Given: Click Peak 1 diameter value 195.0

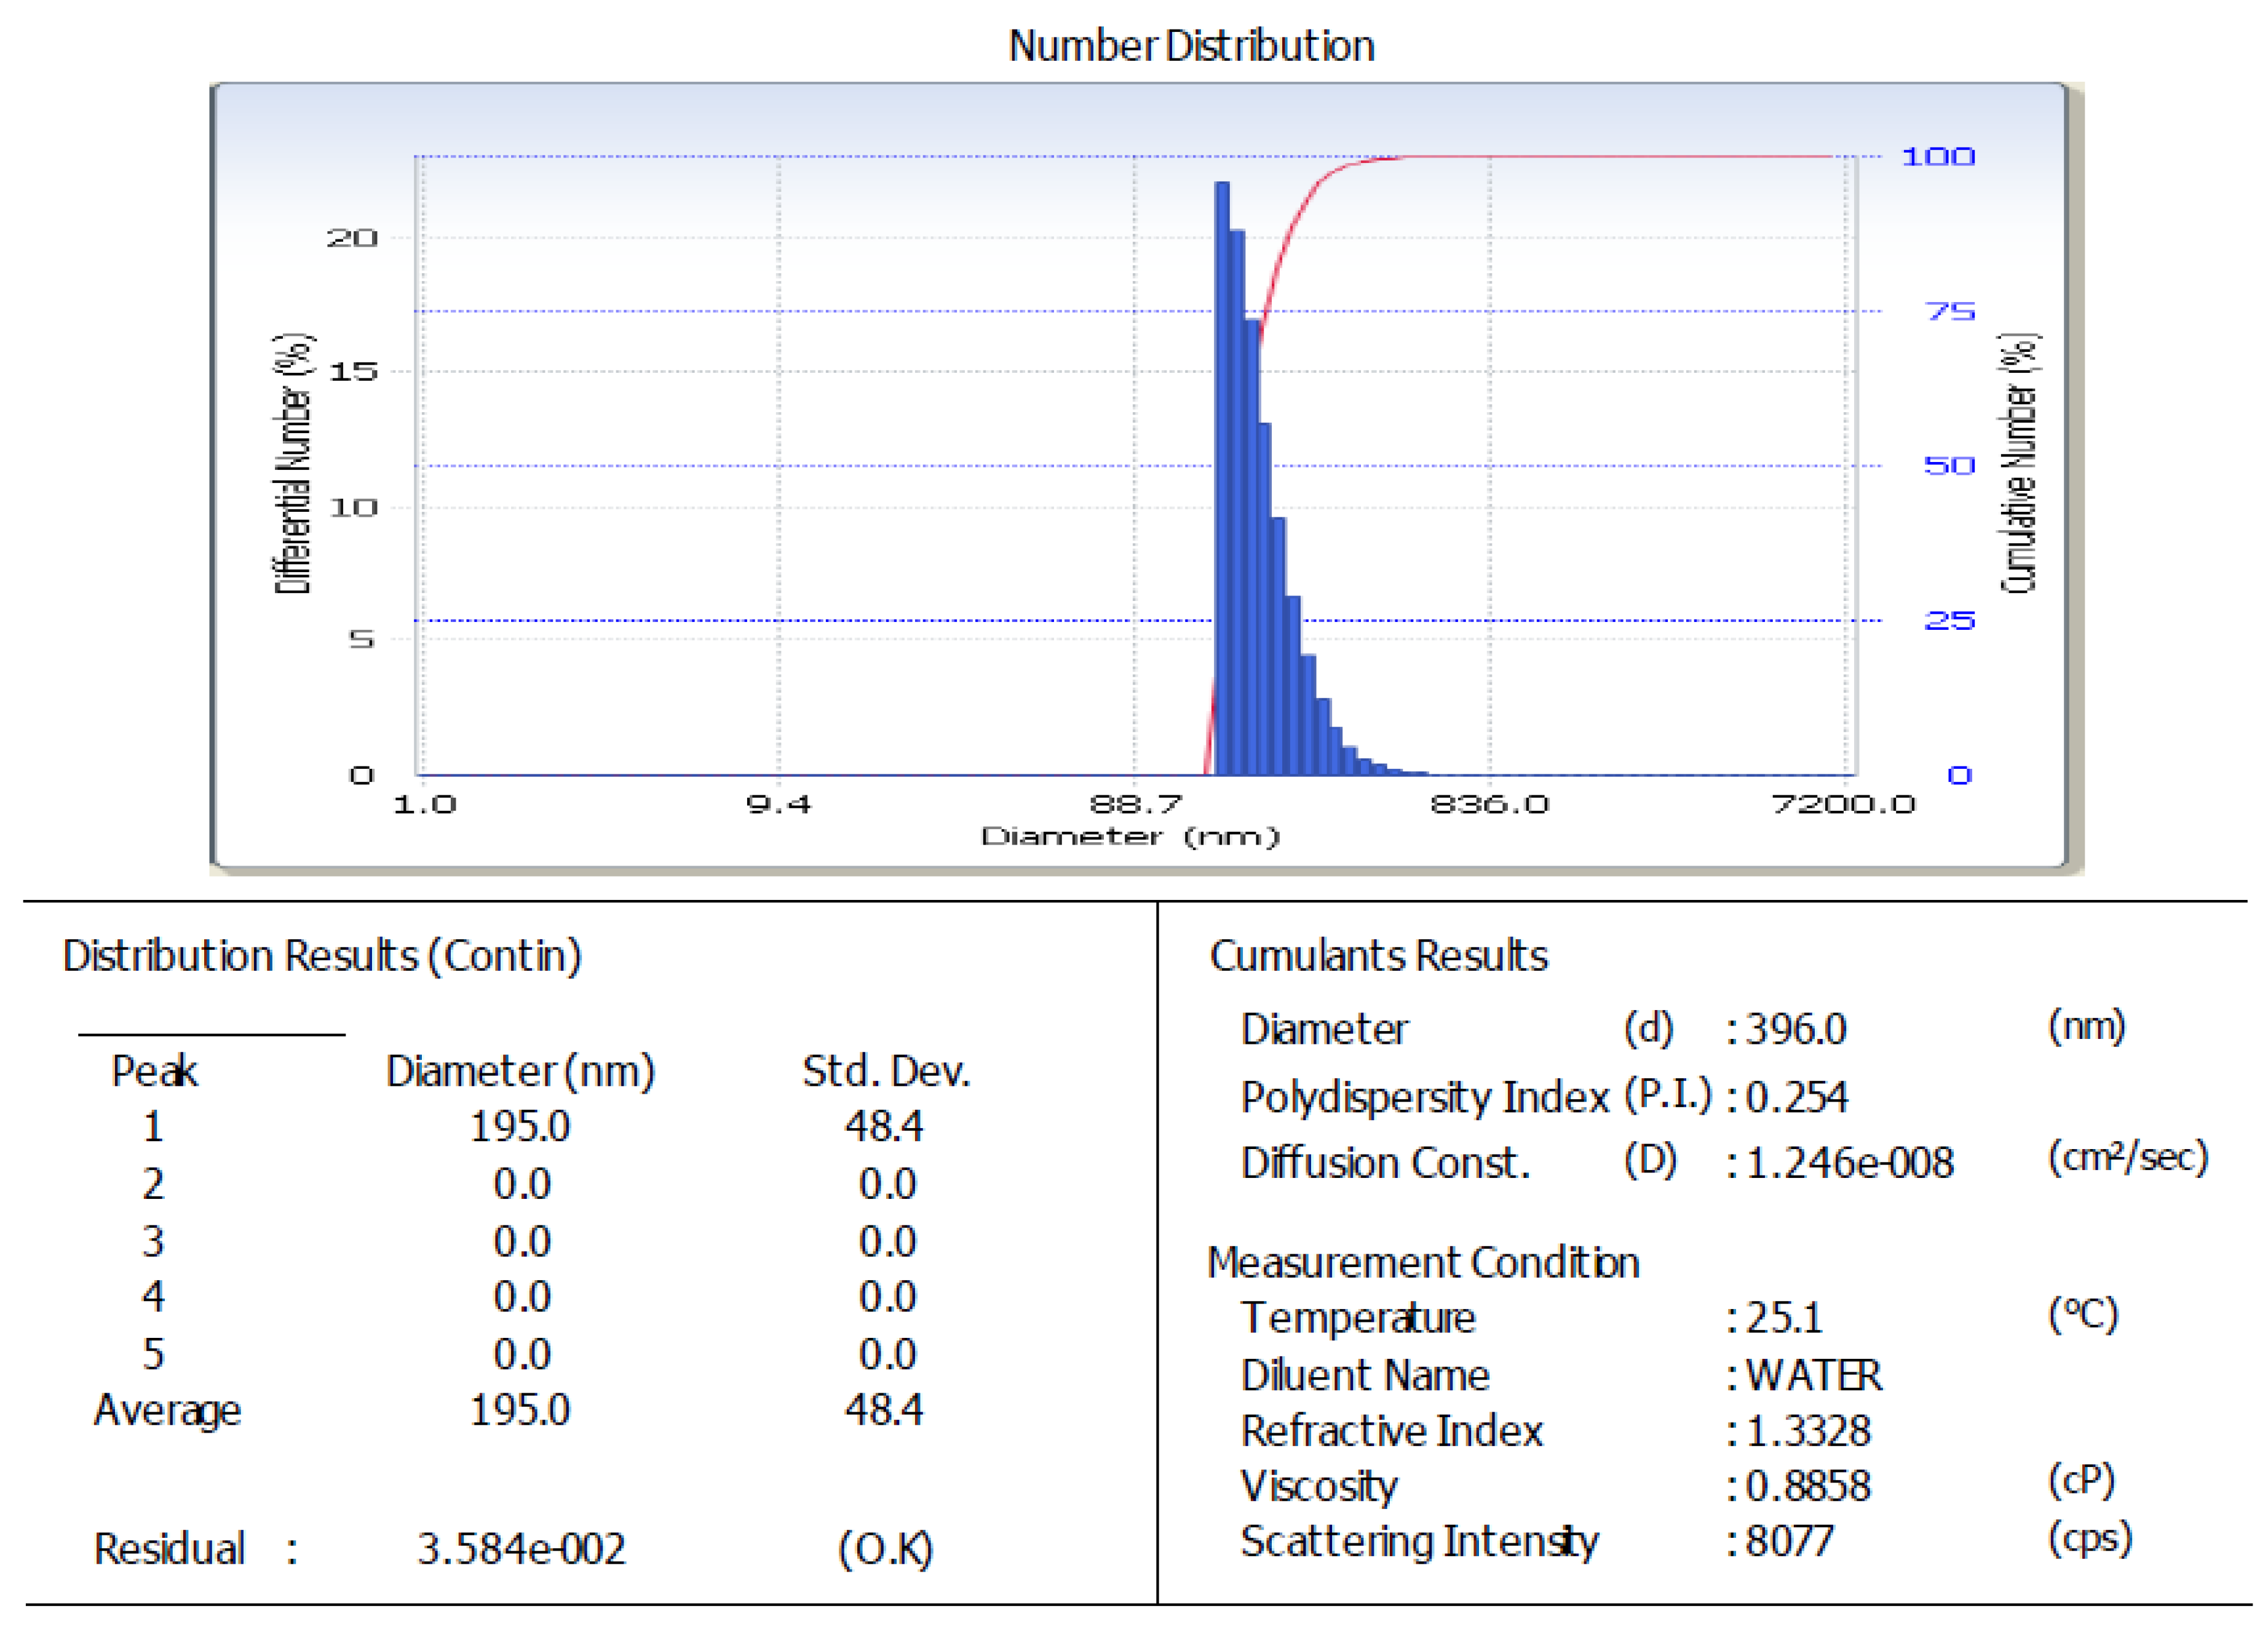Looking at the screenshot, I should coord(520,1127).
